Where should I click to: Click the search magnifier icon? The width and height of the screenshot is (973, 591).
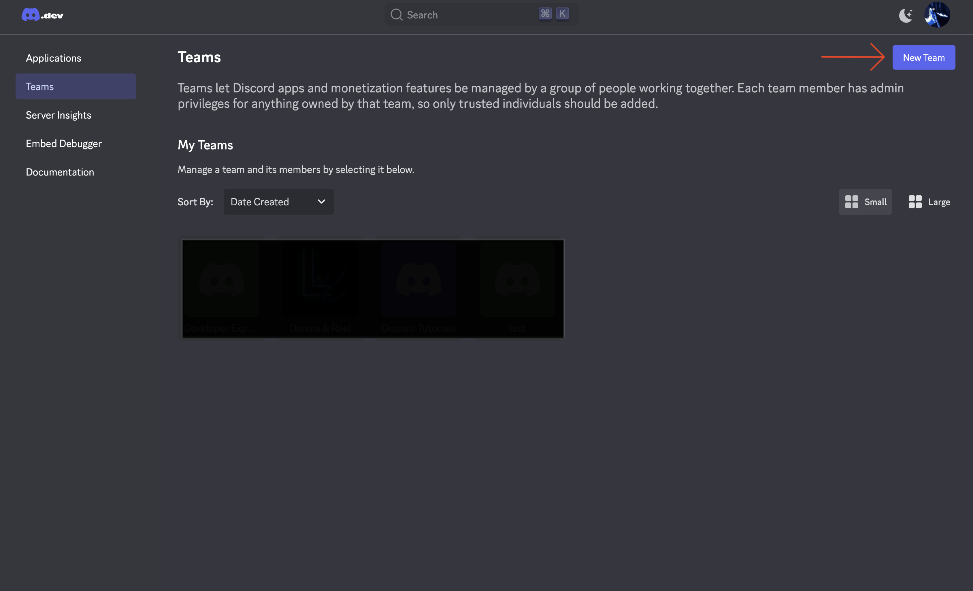[x=396, y=15]
